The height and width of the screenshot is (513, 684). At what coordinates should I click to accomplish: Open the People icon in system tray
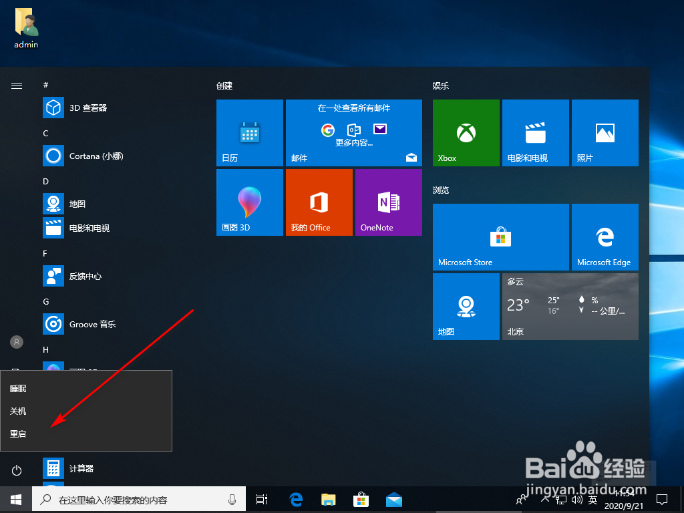pyautogui.click(x=521, y=500)
